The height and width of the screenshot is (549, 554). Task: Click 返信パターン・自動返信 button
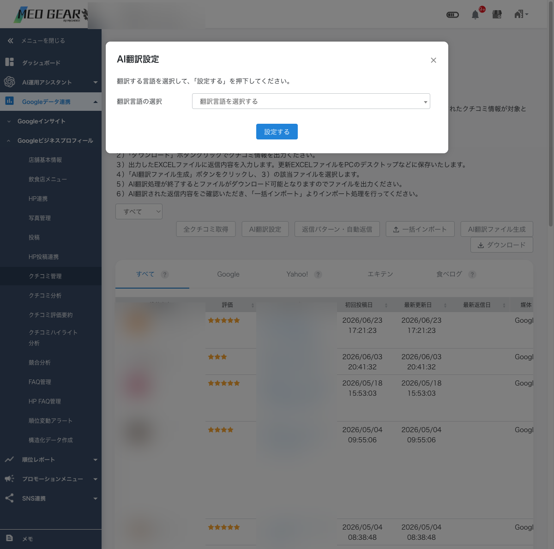pyautogui.click(x=337, y=229)
